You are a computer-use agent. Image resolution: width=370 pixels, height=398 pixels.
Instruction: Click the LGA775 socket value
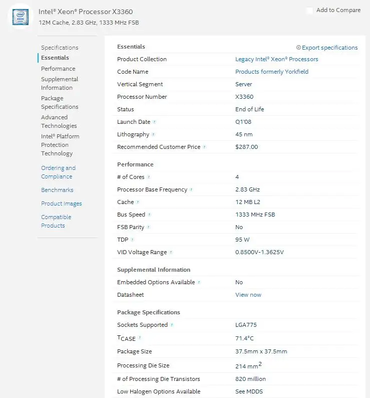246,325
